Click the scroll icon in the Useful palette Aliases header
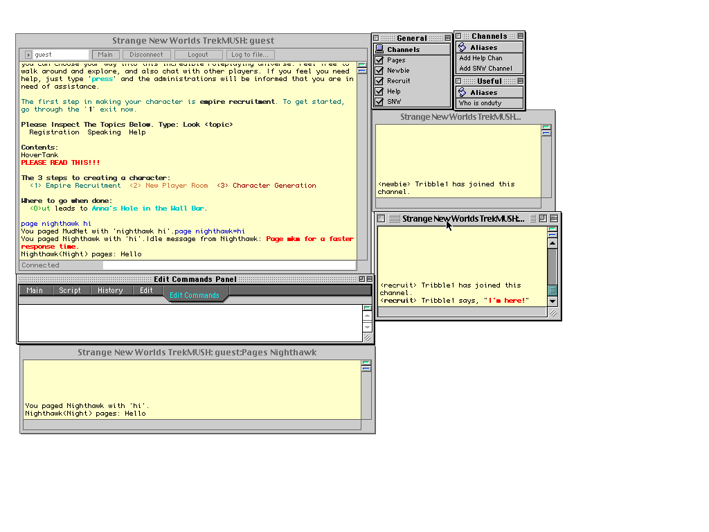709x532 pixels. pyautogui.click(x=462, y=92)
